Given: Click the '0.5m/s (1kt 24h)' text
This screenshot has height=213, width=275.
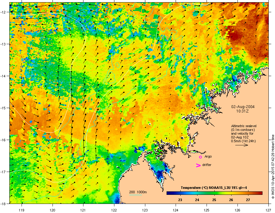Looking at the screenshot, I should click(x=243, y=141).
